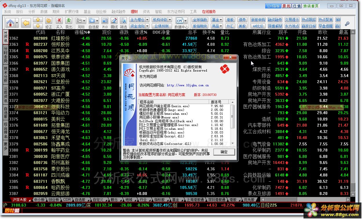This screenshot has height=219, width=362.
Task: Click the wrench settings icon
Action: click(347, 23)
